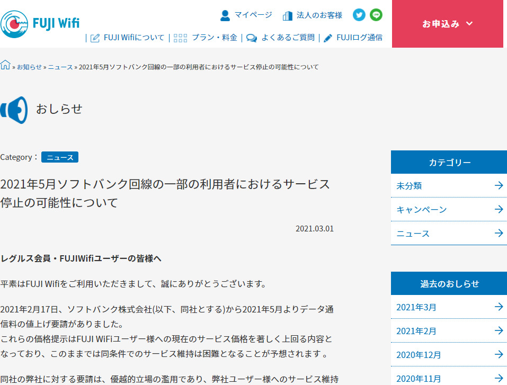
Task: Click the arrow next to 2021年3月
Action: coord(499,307)
